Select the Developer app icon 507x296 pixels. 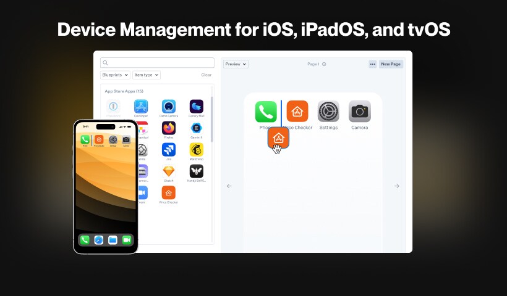pyautogui.click(x=141, y=107)
